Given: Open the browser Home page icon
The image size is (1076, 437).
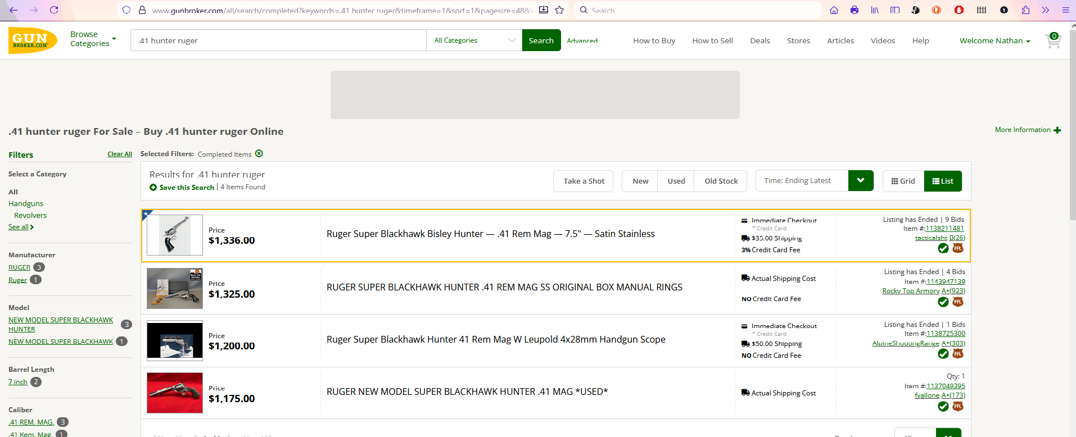Looking at the screenshot, I should [834, 10].
